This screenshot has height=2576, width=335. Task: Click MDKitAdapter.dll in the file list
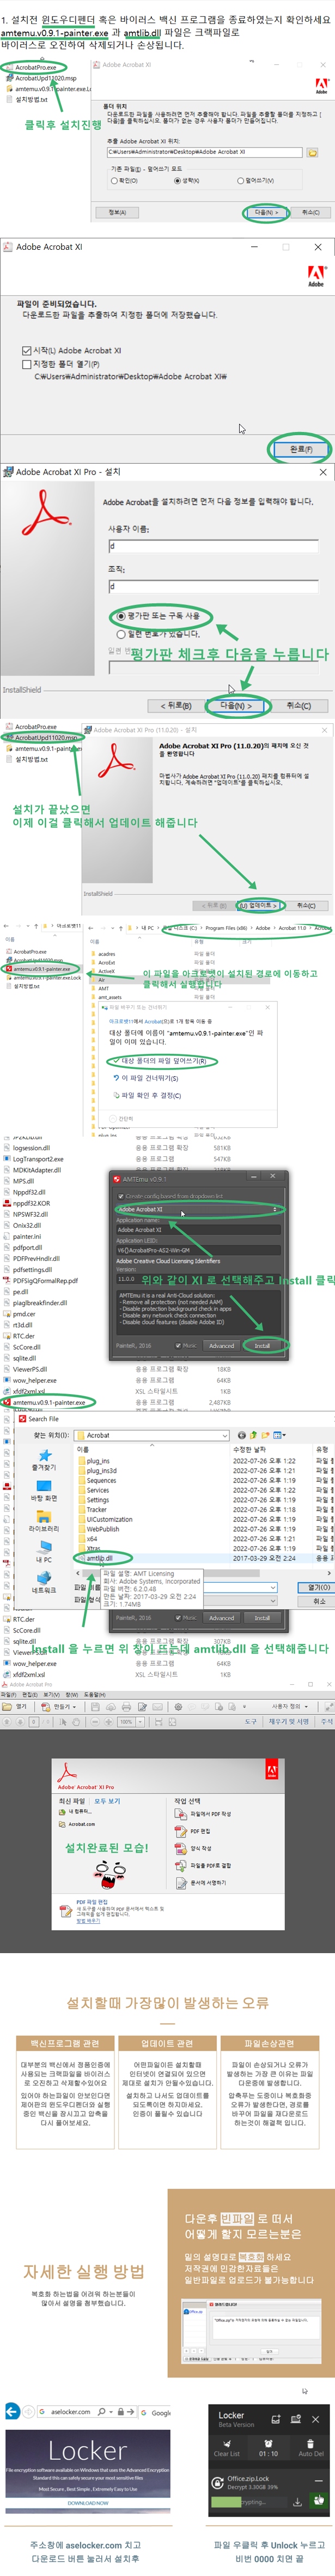coord(33,1170)
